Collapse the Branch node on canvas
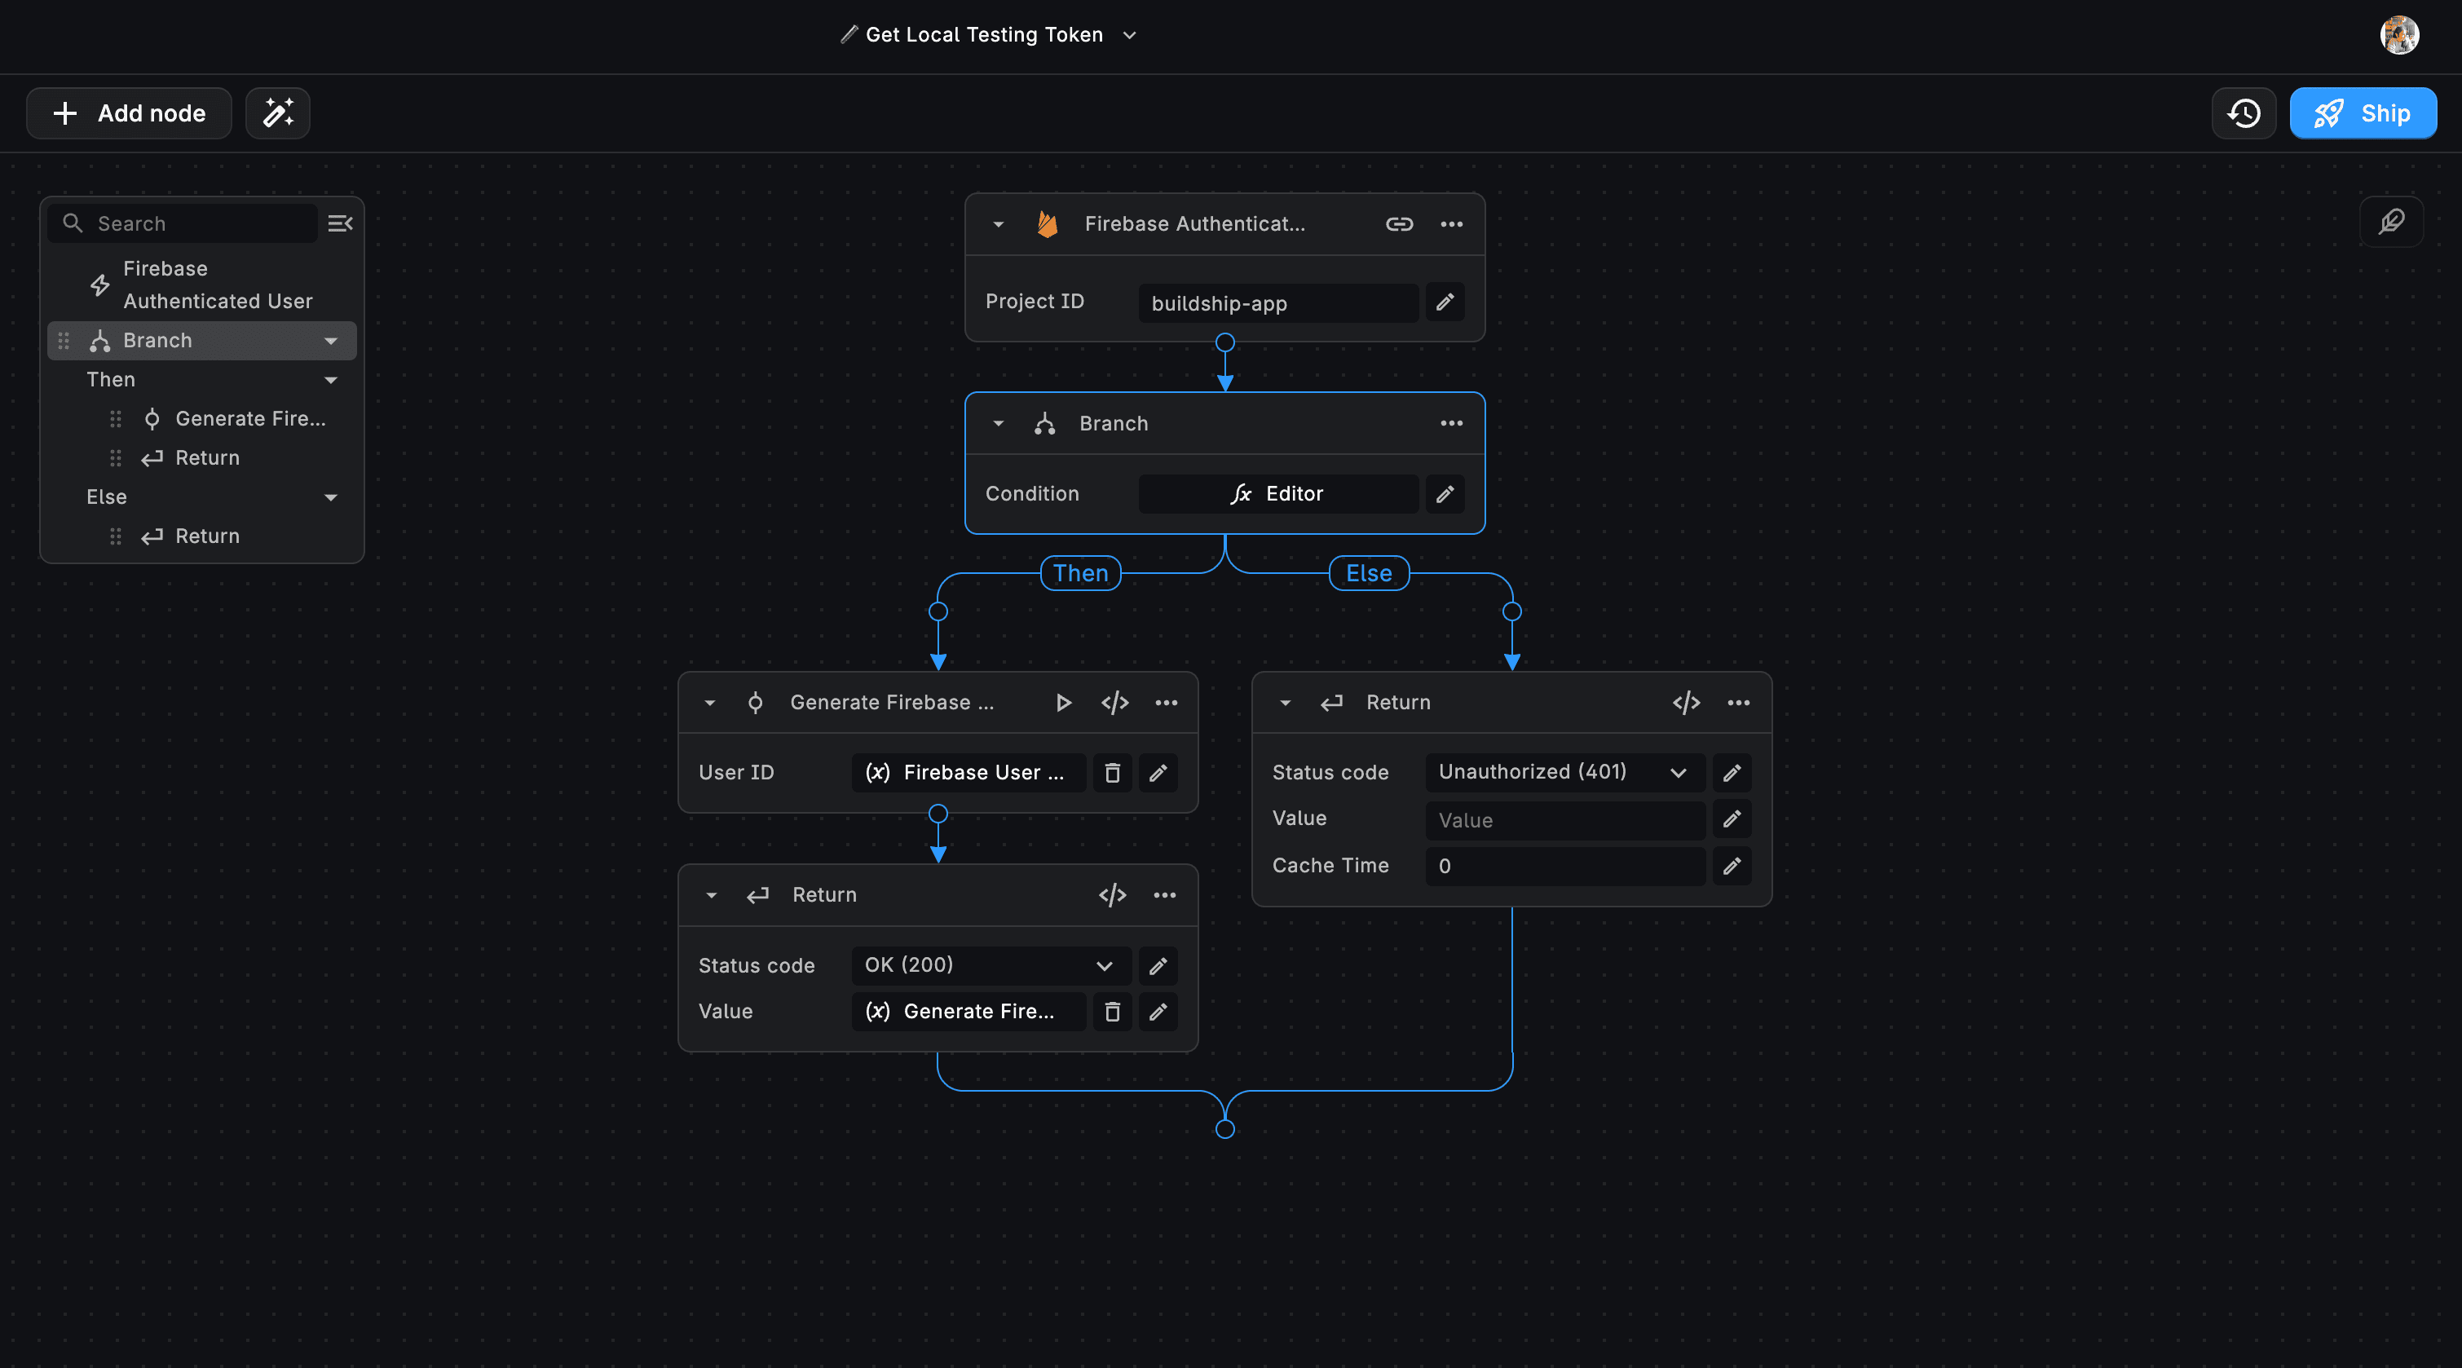The width and height of the screenshot is (2462, 1368). tap(998, 423)
